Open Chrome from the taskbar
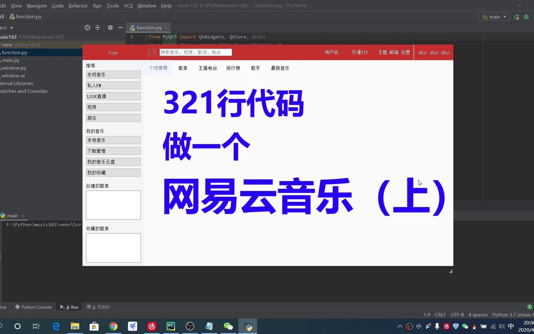Screen dimensions: 534x334 113,326
